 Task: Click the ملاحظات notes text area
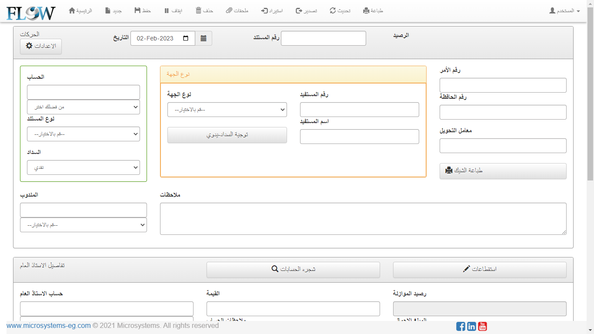(x=363, y=219)
